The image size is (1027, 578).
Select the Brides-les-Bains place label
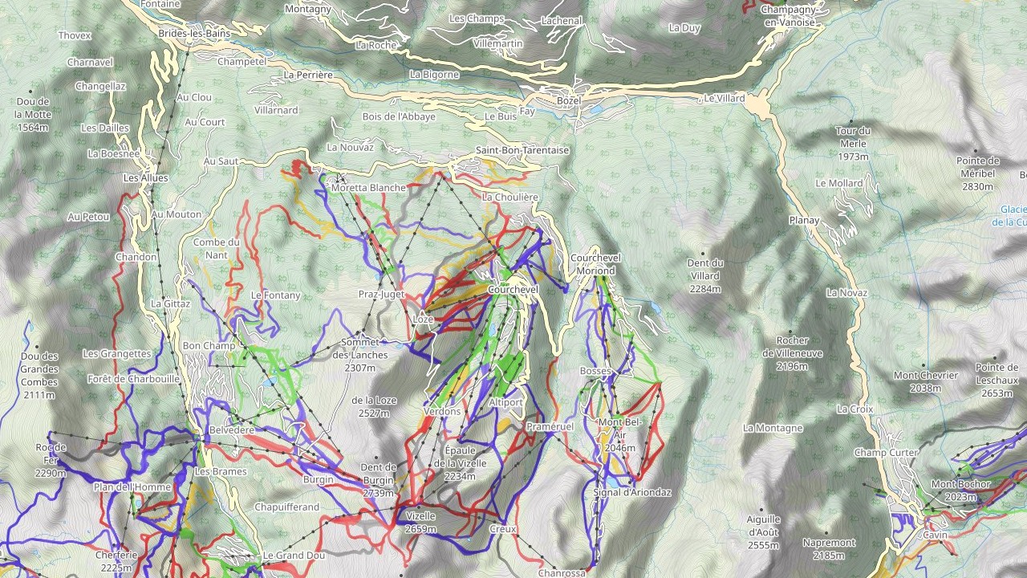click(x=194, y=34)
